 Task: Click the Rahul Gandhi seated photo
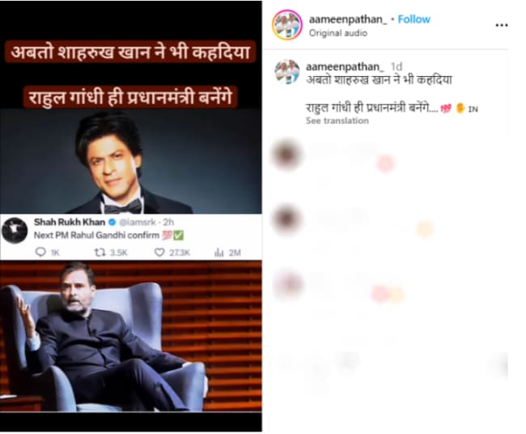(x=131, y=336)
